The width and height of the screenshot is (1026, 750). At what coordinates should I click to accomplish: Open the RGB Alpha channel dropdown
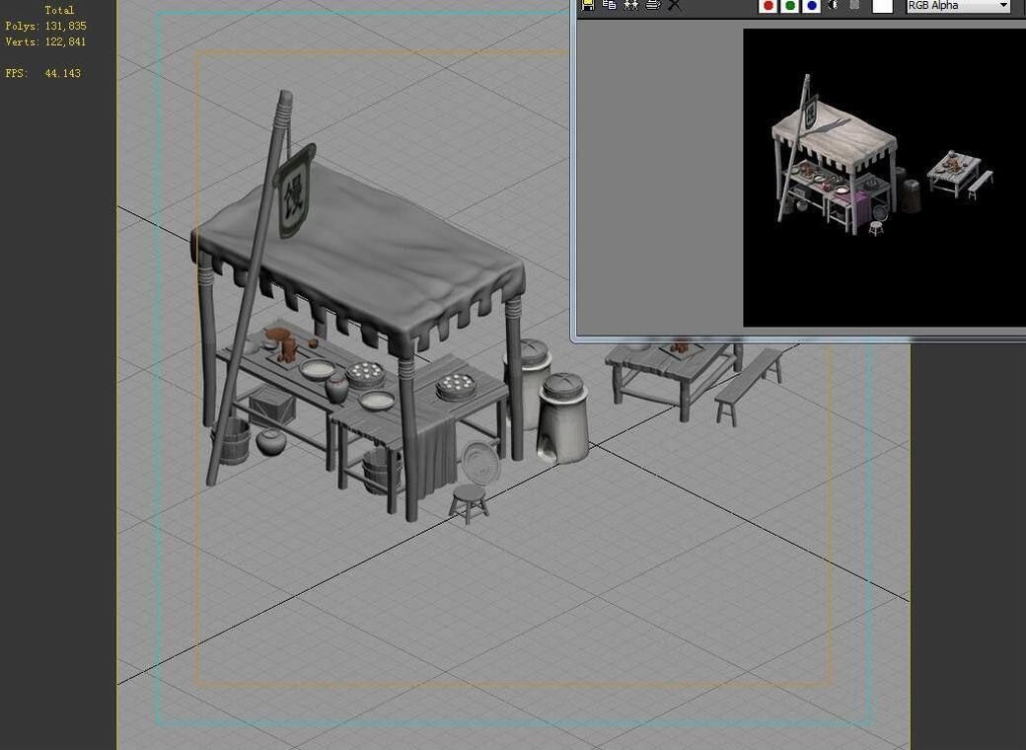[959, 6]
